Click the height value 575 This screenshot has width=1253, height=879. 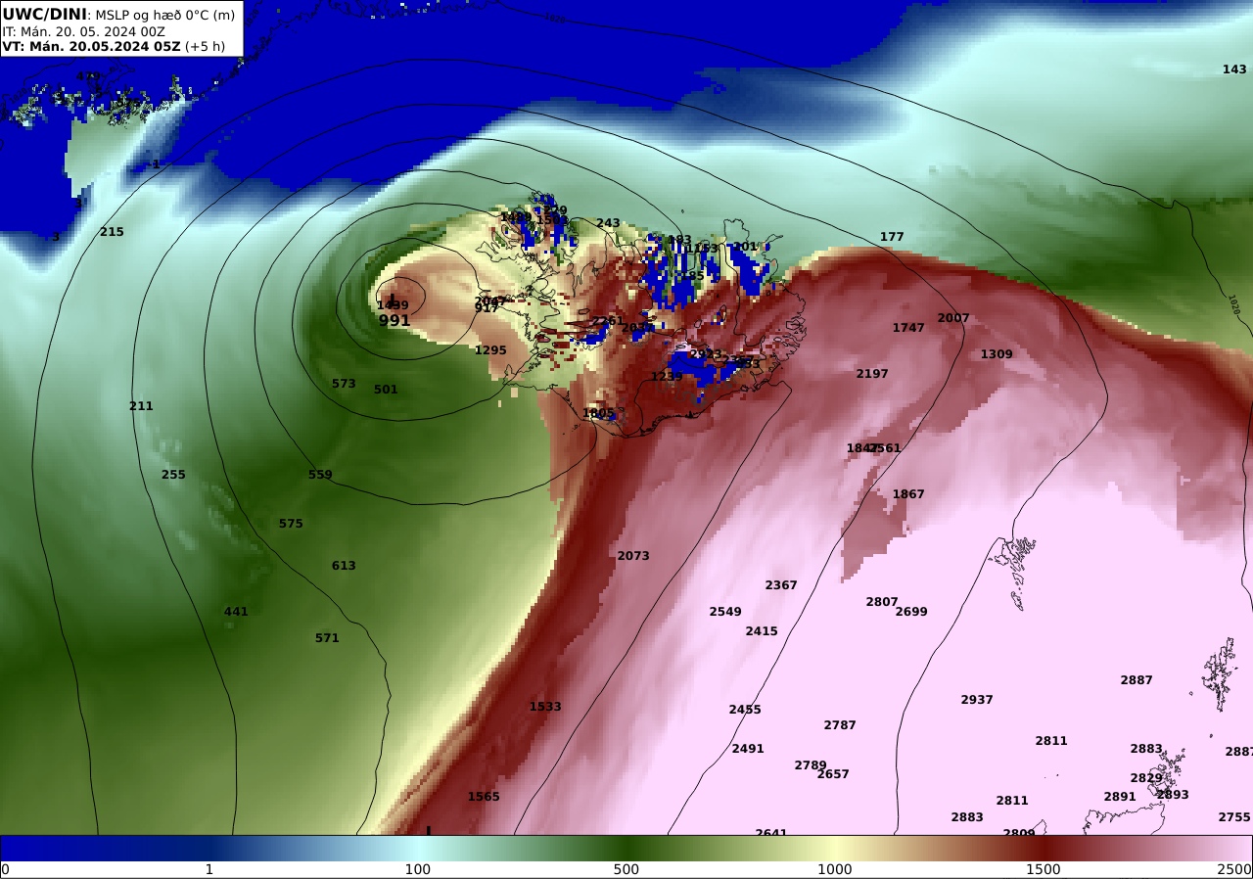tap(291, 524)
